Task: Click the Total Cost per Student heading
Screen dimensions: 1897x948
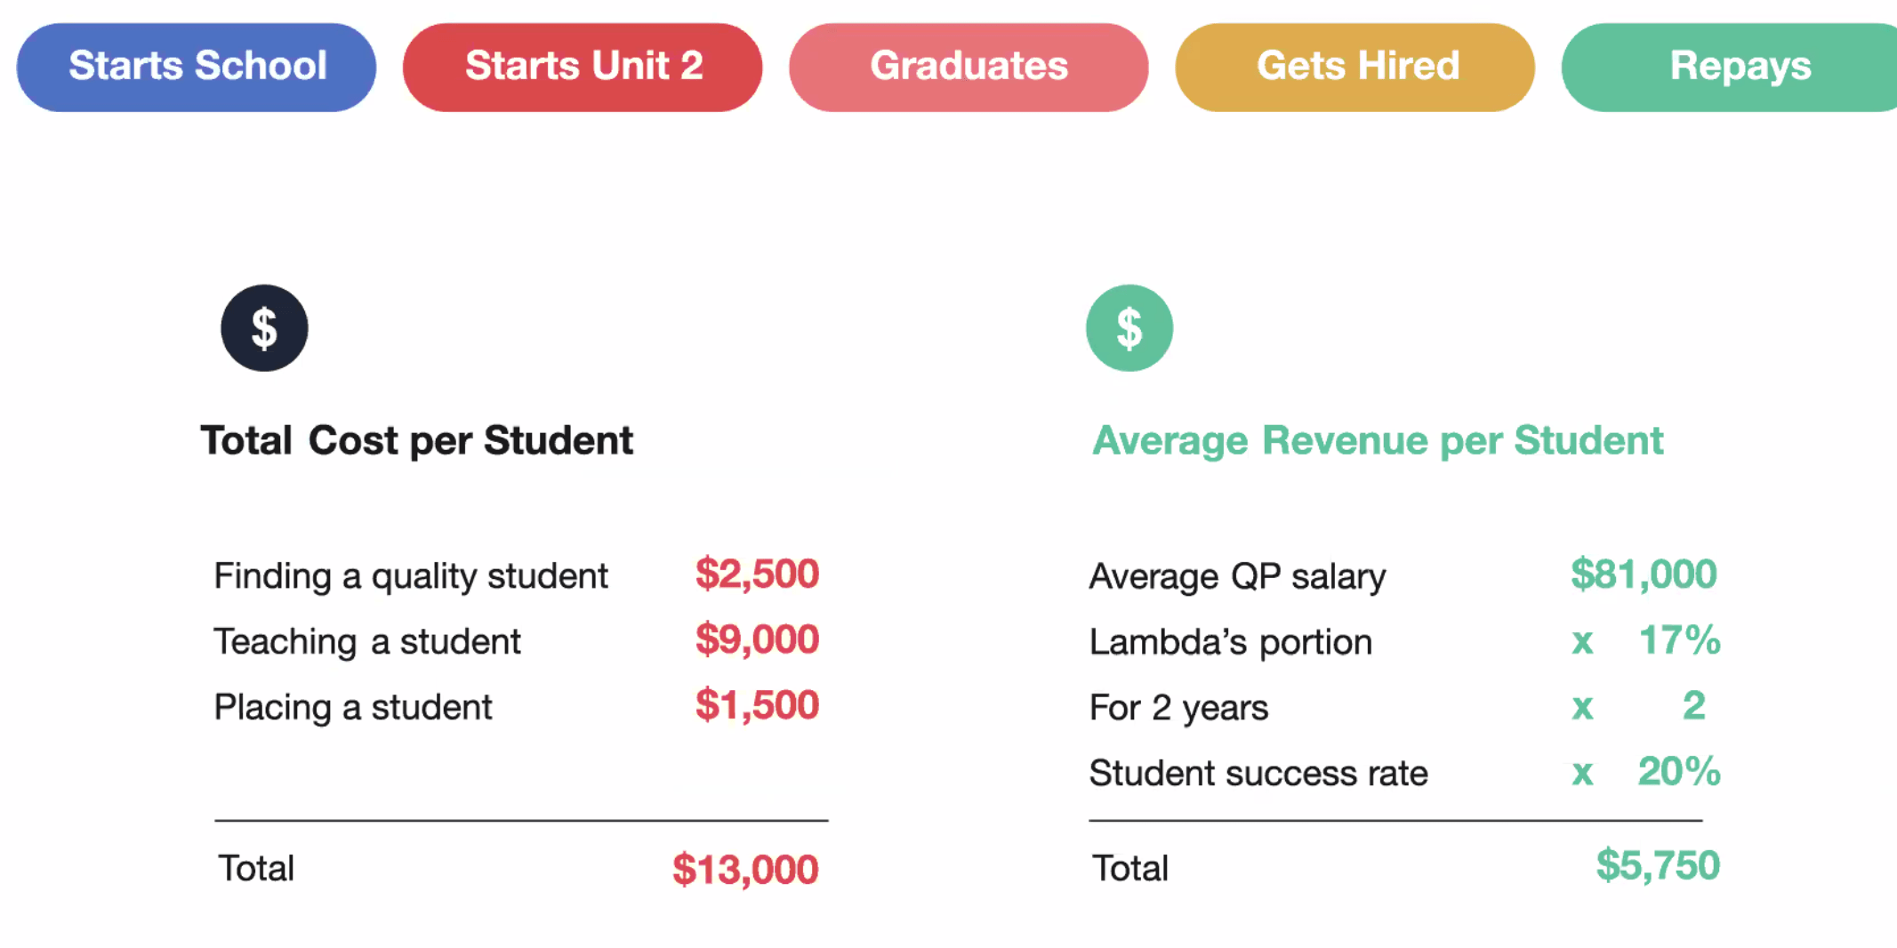Action: [x=416, y=440]
